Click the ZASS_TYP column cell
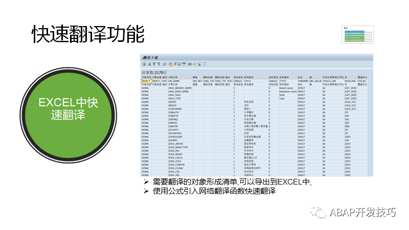The height and width of the screenshot is (230, 409). [209, 81]
